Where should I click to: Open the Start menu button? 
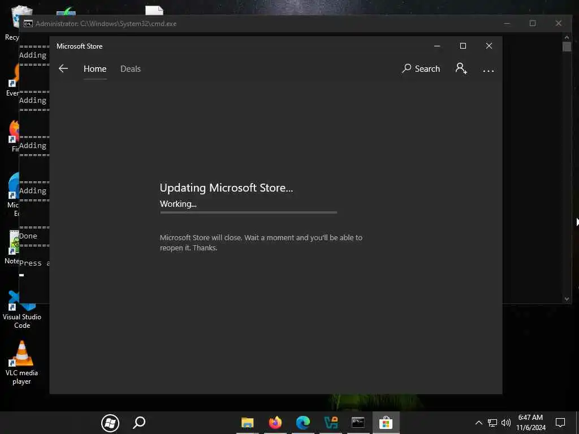click(x=110, y=423)
